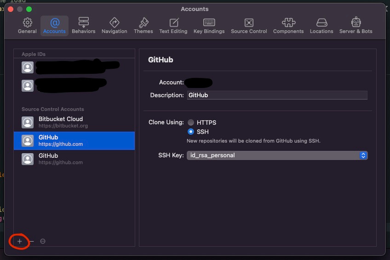
Task: Open Server & Bots robot icon
Action: tap(356, 22)
